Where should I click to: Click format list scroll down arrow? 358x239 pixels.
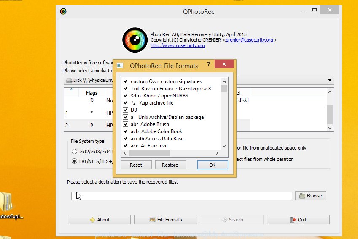(224, 146)
